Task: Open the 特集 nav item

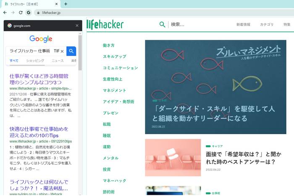Action: (287, 24)
